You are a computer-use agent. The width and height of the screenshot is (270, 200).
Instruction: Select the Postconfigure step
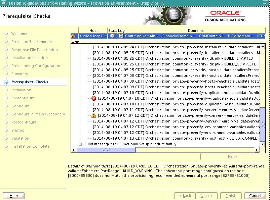(x=24, y=122)
